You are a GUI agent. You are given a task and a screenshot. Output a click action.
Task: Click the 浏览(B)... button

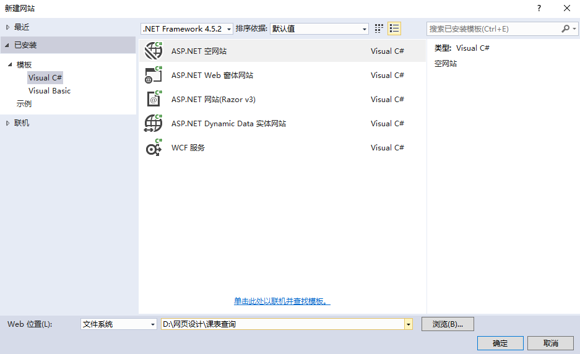coord(448,324)
